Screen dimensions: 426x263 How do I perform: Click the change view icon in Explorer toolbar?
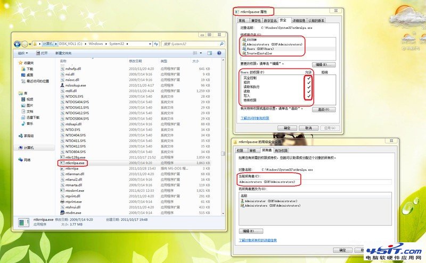pyautogui.click(x=195, y=53)
